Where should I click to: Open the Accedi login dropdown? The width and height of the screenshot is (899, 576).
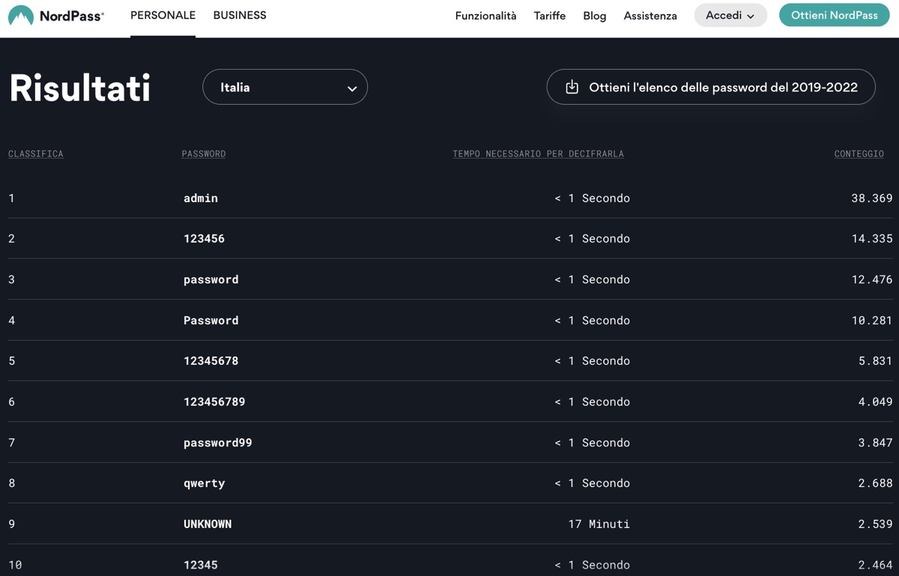click(730, 16)
